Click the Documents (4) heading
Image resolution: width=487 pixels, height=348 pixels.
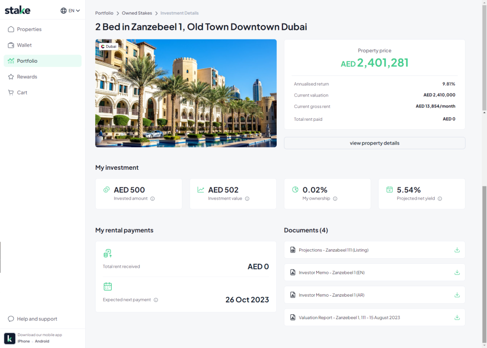306,230
